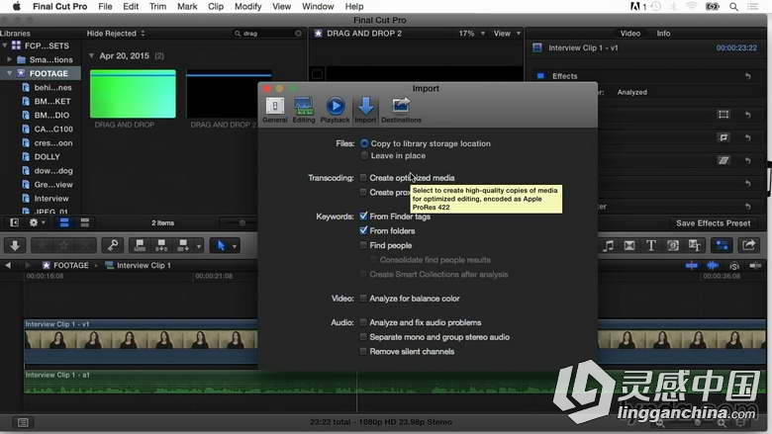Viewport: 772px width, 434px height.
Task: Reset the Effects section in inspector
Action: [748, 76]
